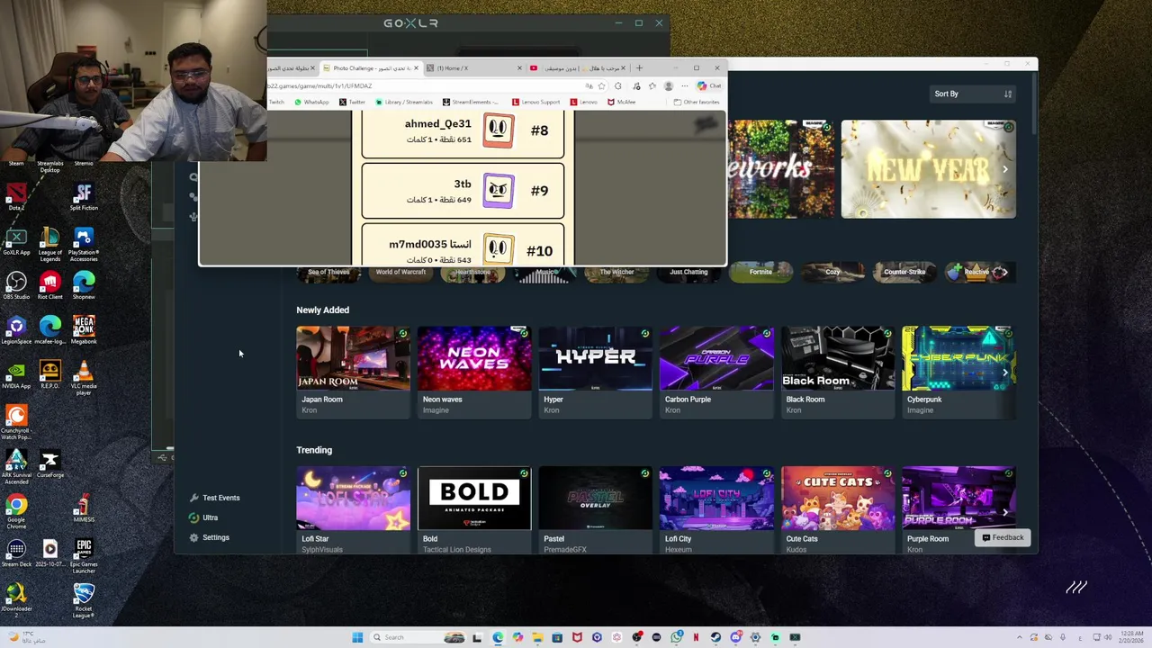1152x648 pixels.
Task: Open Steam from the taskbar
Action: (715, 637)
